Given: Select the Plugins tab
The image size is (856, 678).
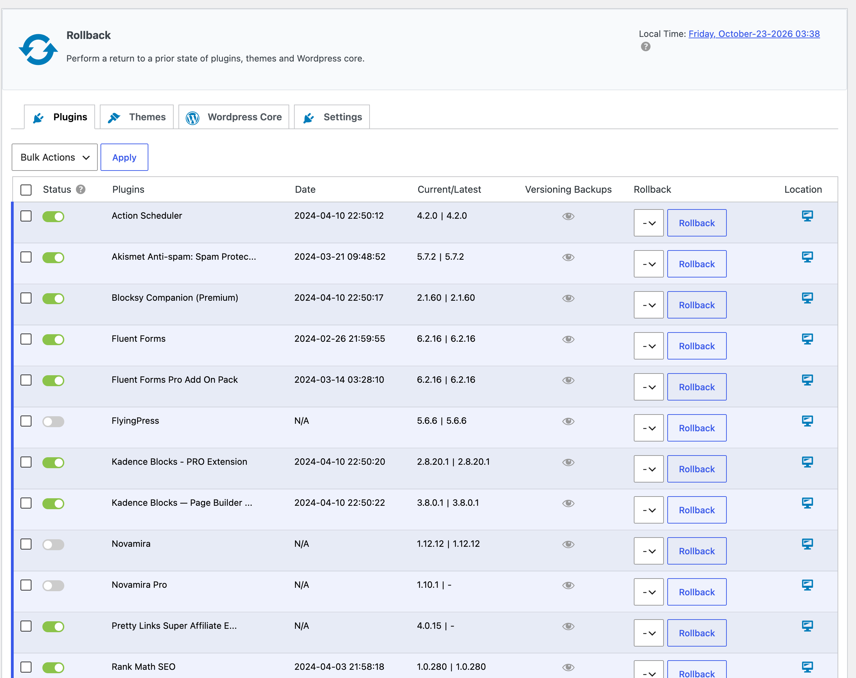Looking at the screenshot, I should 59,117.
